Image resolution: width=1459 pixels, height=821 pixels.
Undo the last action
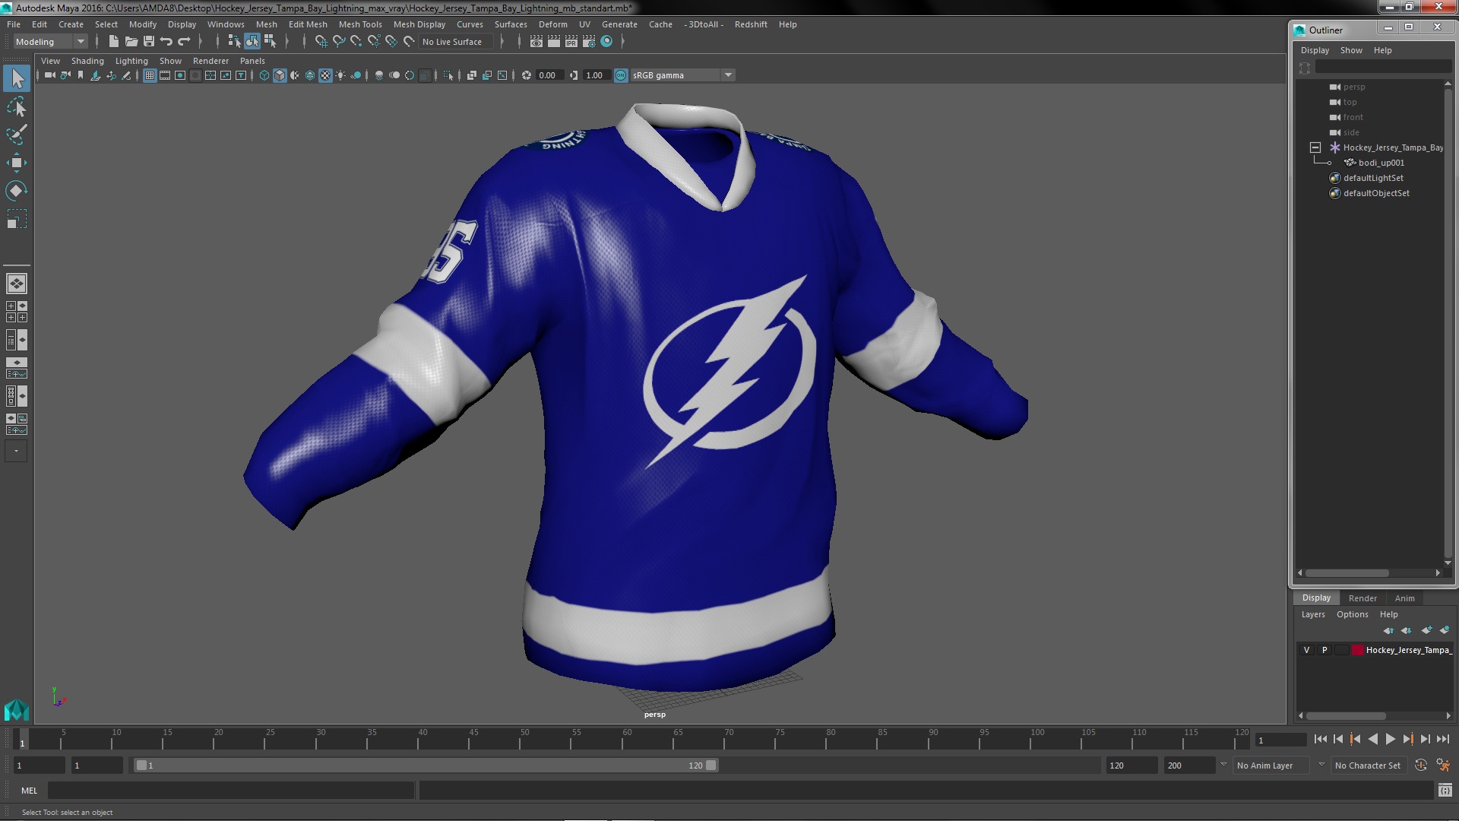[x=166, y=42]
